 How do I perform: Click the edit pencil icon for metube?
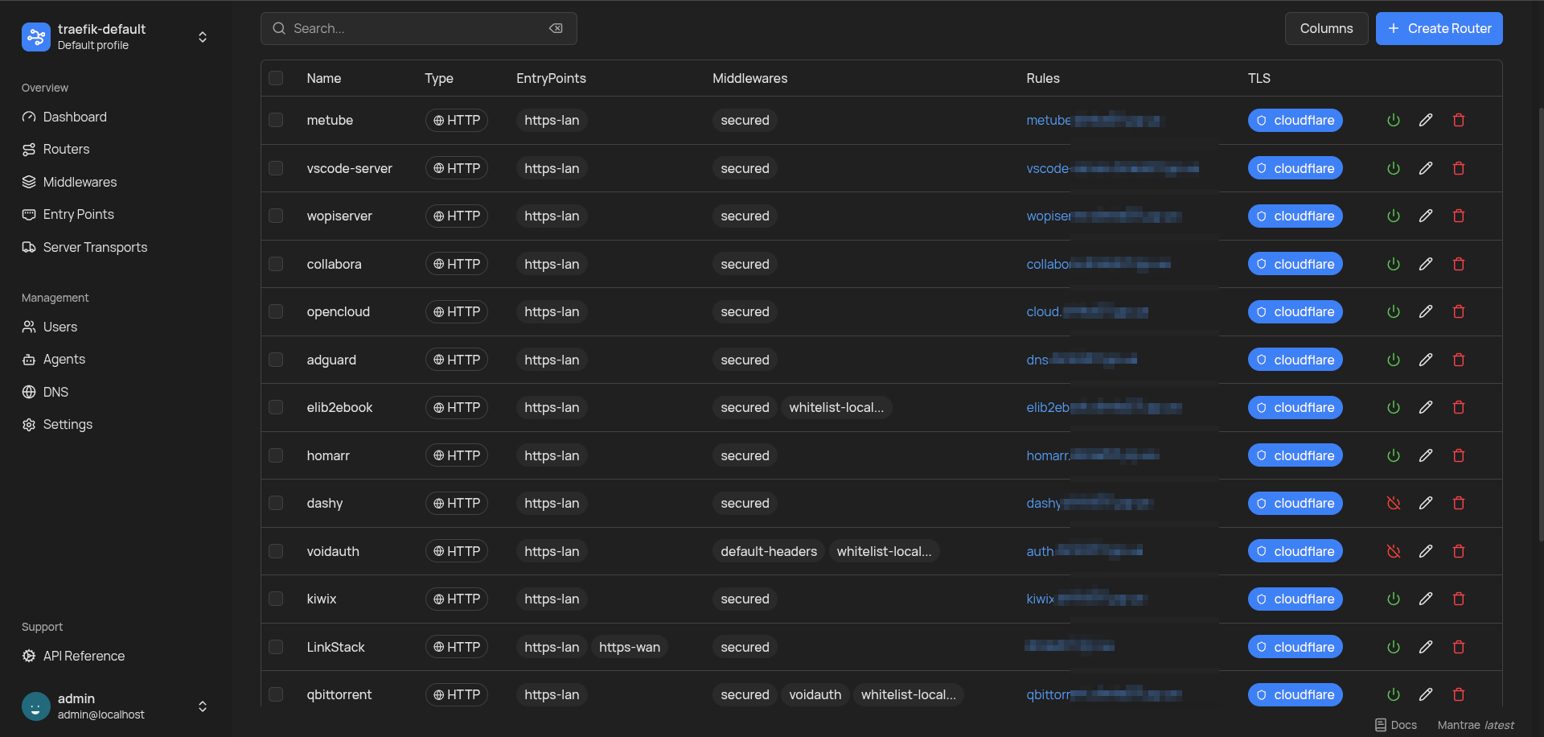(x=1426, y=120)
